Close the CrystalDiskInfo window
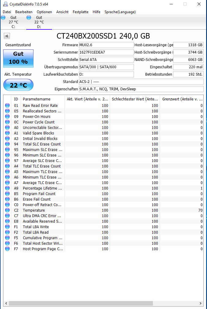 coord(199,4)
